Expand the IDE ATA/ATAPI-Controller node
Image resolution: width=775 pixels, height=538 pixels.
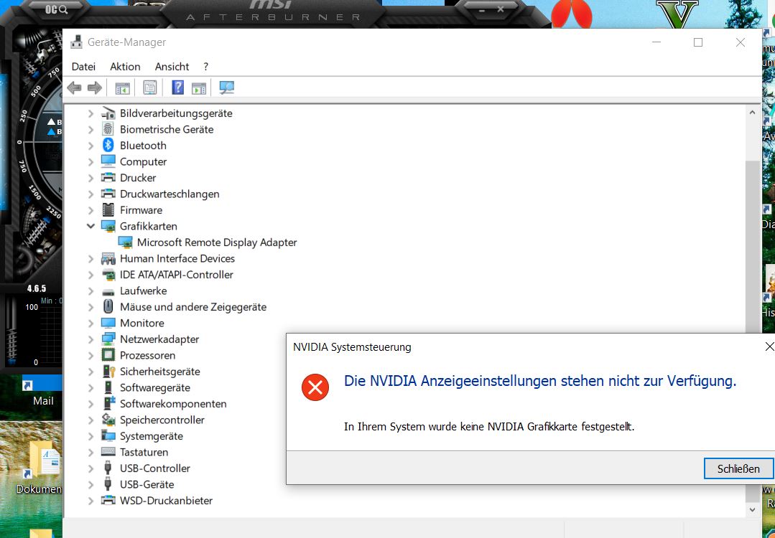click(x=91, y=275)
